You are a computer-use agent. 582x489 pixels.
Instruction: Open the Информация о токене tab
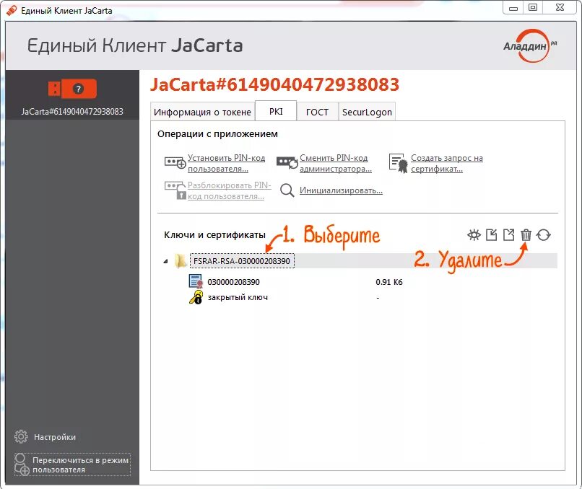tap(202, 112)
